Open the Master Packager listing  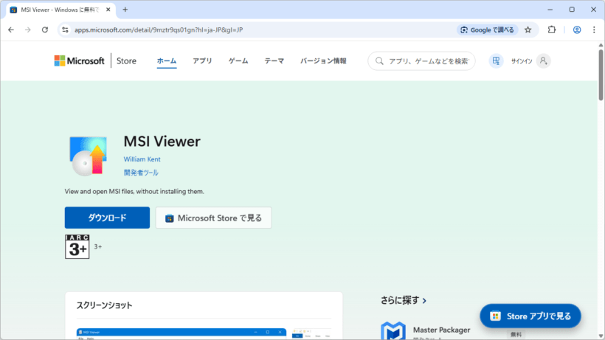[441, 330]
